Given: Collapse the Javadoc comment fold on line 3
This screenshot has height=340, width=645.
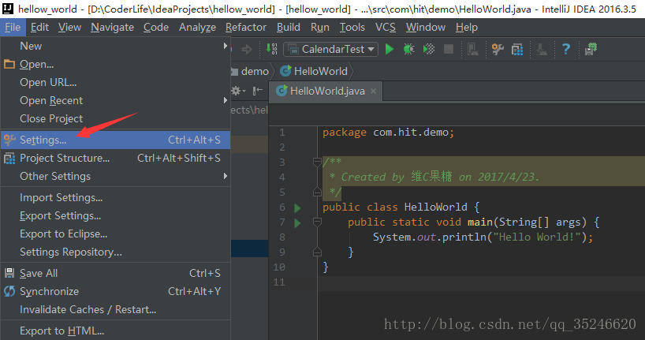Looking at the screenshot, I should coord(317,163).
